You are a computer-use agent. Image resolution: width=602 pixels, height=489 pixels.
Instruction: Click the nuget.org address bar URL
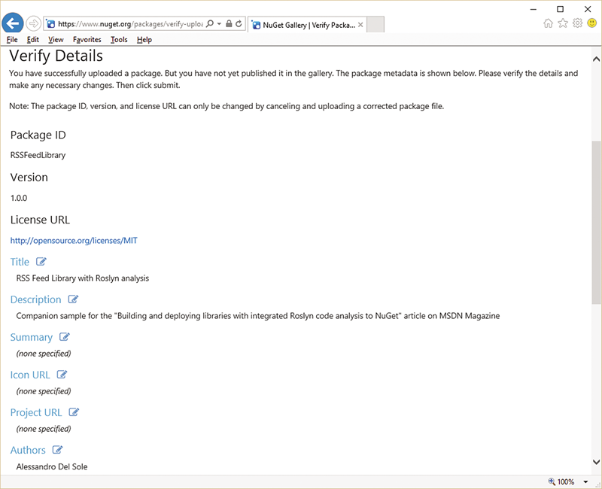pyautogui.click(x=130, y=24)
